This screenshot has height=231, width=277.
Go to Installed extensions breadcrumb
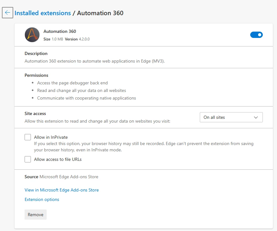[43, 13]
